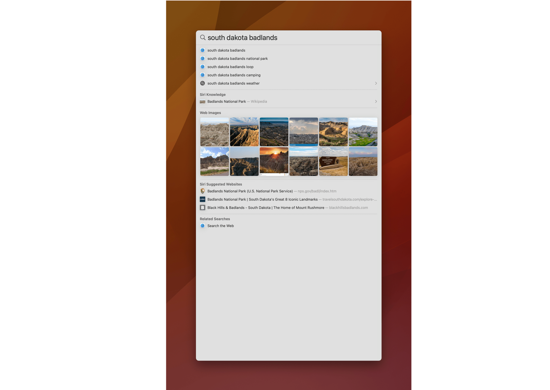Open web image of tan buttes with grass foreground
Image resolution: width=550 pixels, height=390 pixels.
[x=333, y=132]
